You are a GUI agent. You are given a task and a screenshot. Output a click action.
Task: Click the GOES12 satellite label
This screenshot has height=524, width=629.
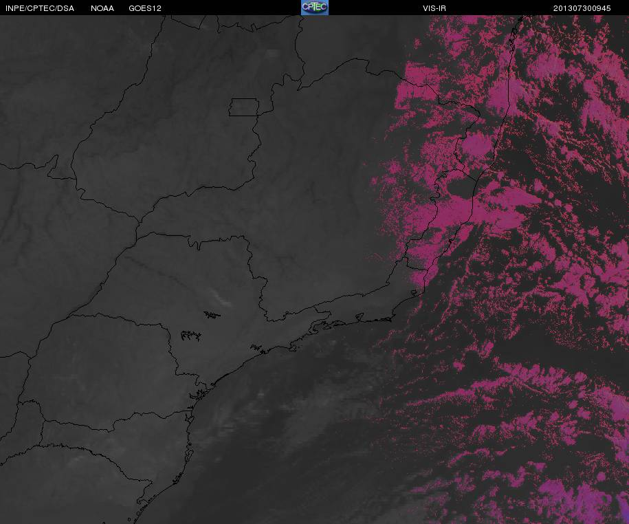145,8
